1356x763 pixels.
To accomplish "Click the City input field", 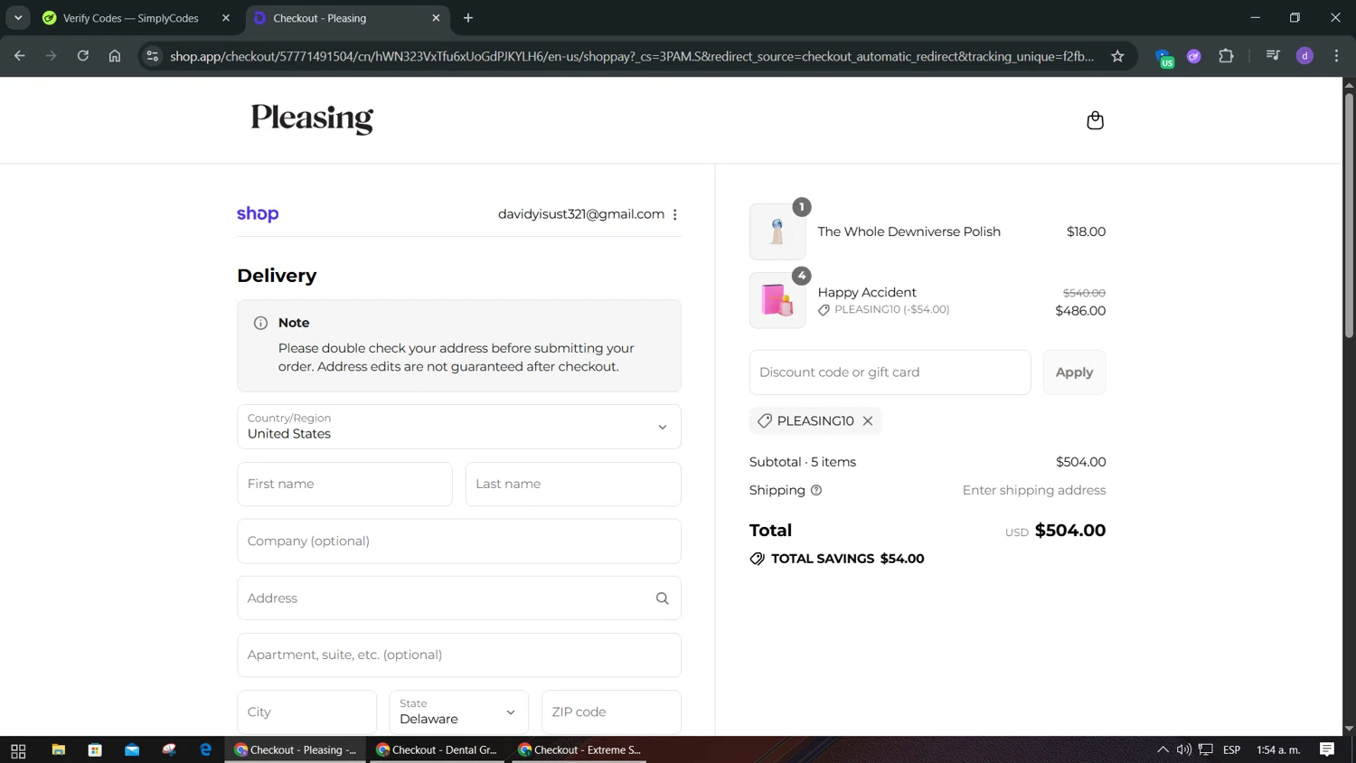I will (306, 712).
